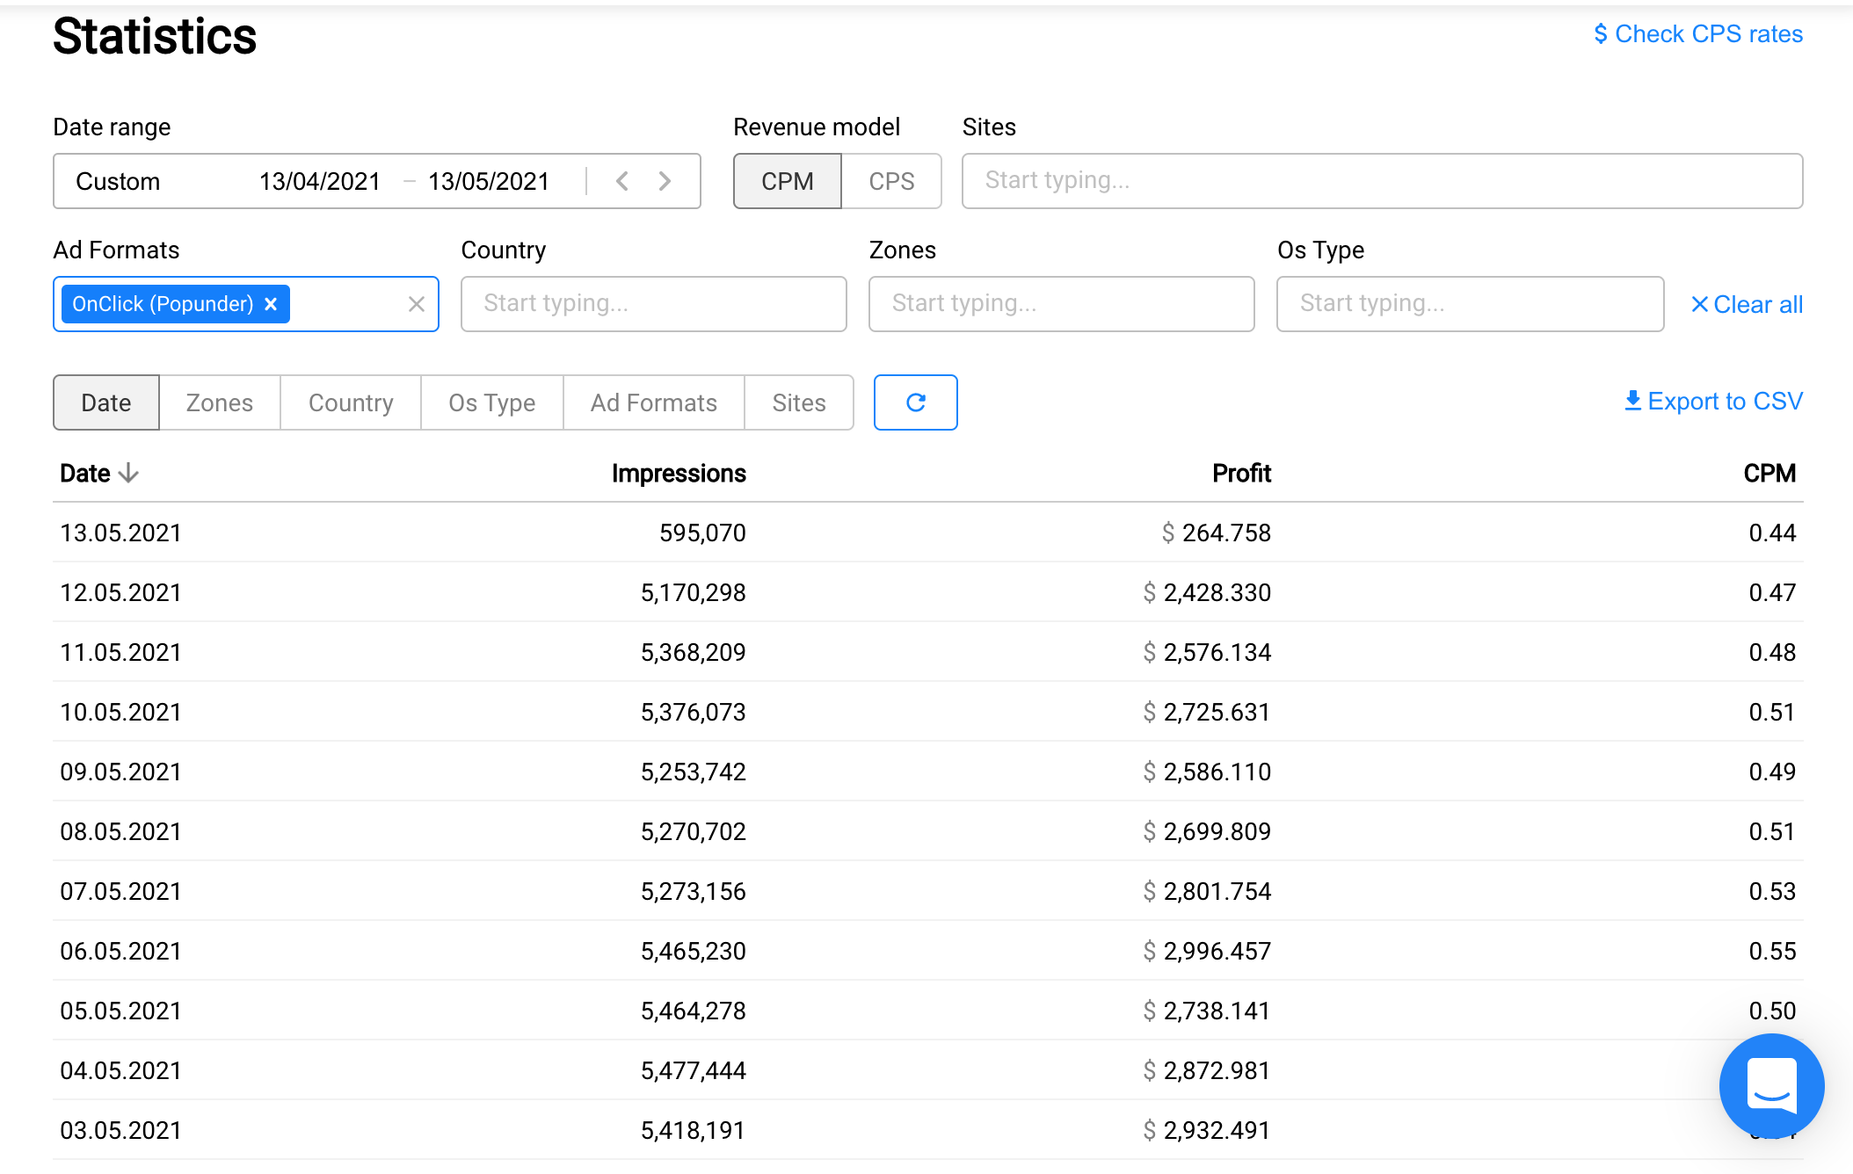Image resolution: width=1853 pixels, height=1174 pixels.
Task: Switch to the Date grouping tab
Action: (106, 402)
